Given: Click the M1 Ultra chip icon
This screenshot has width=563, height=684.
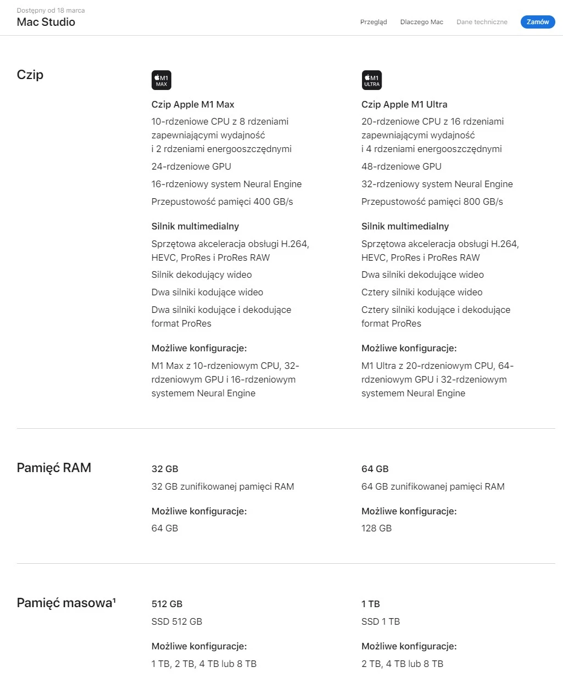Looking at the screenshot, I should click(371, 80).
